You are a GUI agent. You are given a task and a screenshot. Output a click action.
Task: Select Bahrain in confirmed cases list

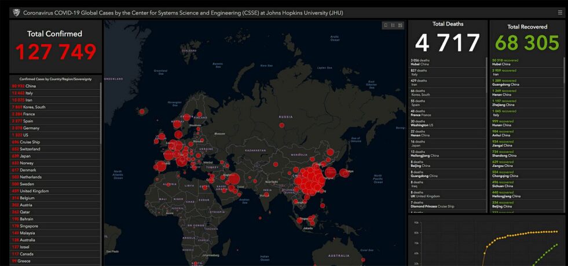point(56,219)
